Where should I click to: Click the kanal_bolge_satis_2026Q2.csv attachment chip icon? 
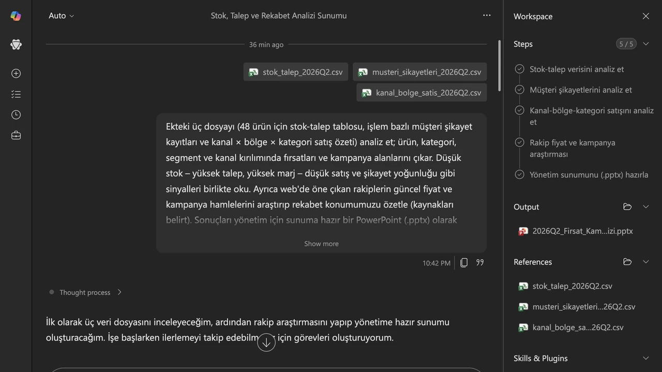point(367,92)
